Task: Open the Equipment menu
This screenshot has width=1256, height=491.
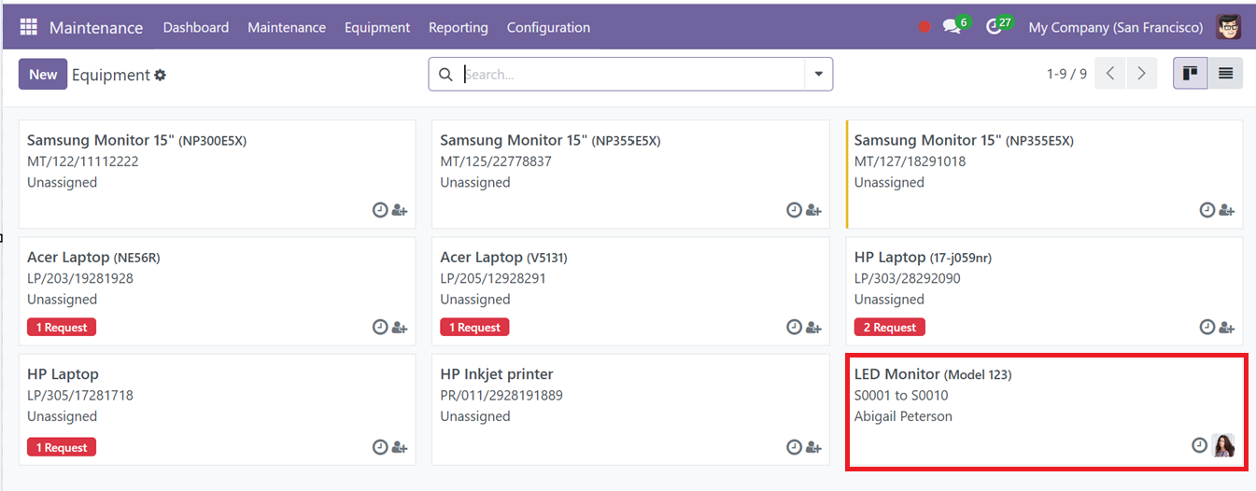Action: pos(377,27)
